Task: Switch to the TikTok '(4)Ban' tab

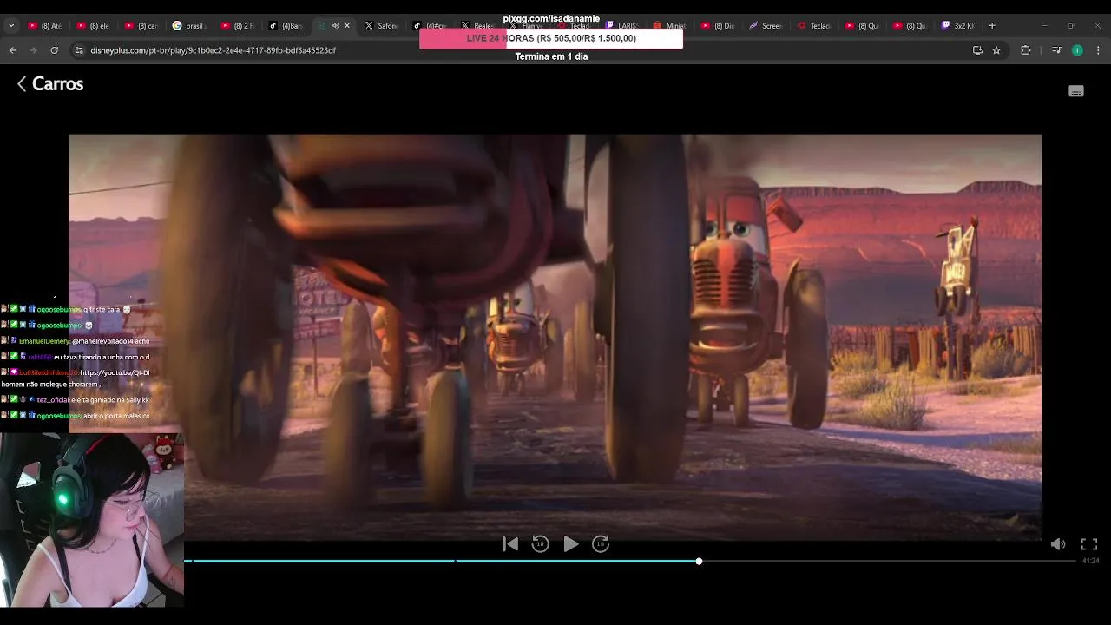Action: click(x=285, y=26)
